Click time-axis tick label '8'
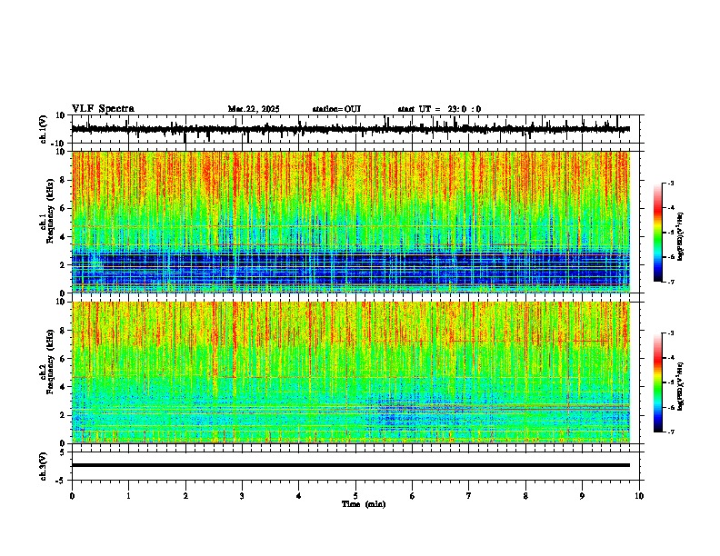The height and width of the screenshot is (556, 720). 525,496
